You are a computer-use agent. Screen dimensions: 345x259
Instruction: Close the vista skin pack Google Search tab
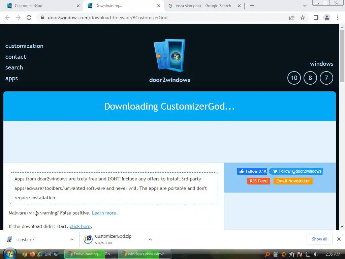click(x=239, y=6)
